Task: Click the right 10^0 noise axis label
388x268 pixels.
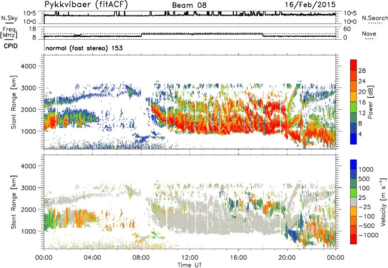Action: pos(350,22)
